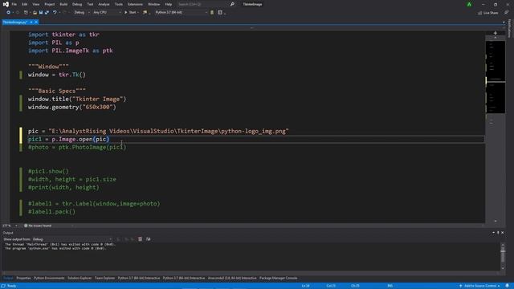The width and height of the screenshot is (514, 289).
Task: Click the Python environment icon beside the dropdown
Action: click(x=212, y=13)
